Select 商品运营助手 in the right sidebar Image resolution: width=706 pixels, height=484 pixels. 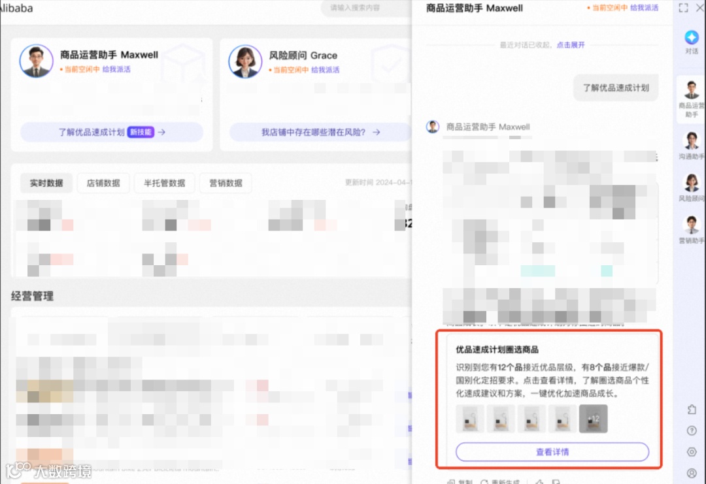(x=692, y=99)
